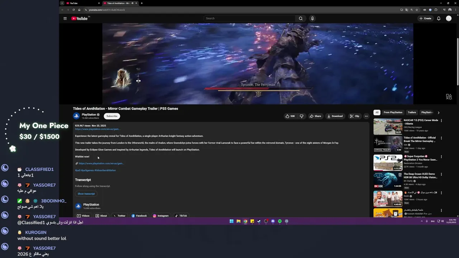Open Chrome three-dot menu
This screenshot has height=258, width=459.
coord(455,10)
